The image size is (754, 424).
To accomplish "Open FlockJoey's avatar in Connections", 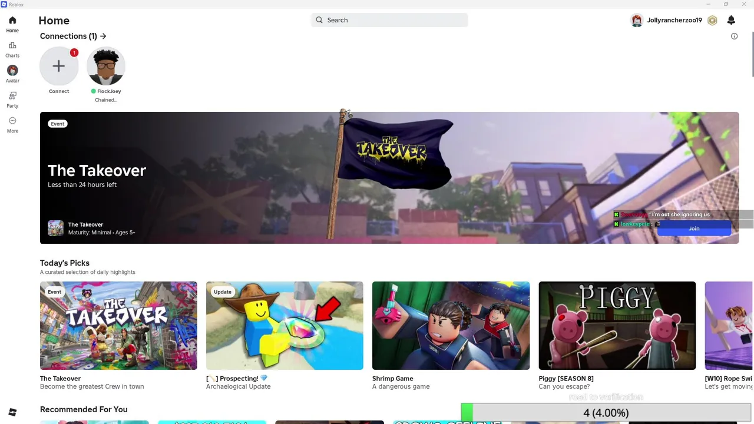I will point(106,66).
